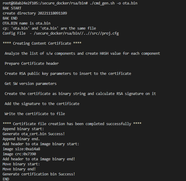Click the directory name 20221118091109

52,13
